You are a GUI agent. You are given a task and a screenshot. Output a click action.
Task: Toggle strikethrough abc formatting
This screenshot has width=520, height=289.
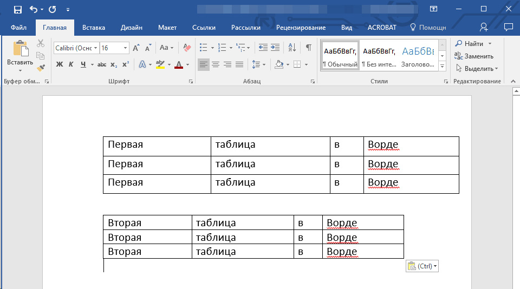102,64
